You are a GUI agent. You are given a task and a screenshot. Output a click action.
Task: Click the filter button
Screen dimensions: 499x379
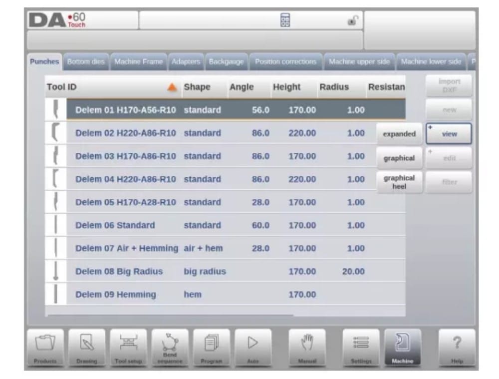click(x=449, y=182)
